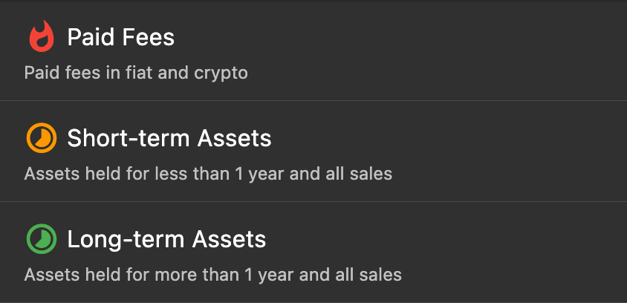The image size is (627, 303).
Task: Click 'Paid fees in fiat and crypto' description
Action: click(135, 73)
